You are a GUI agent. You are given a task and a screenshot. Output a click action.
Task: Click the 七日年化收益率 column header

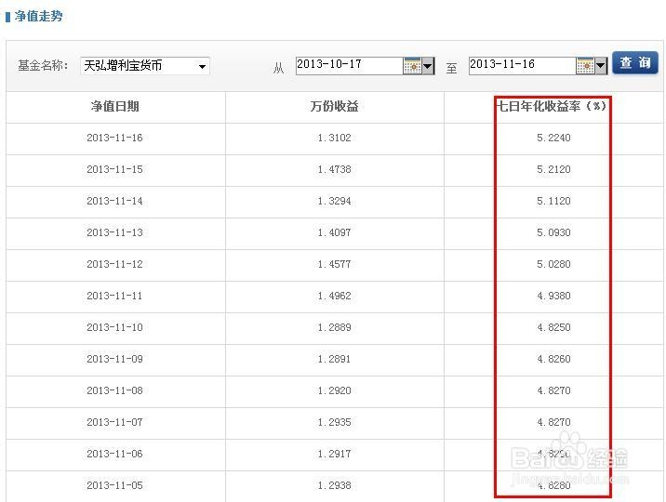552,106
